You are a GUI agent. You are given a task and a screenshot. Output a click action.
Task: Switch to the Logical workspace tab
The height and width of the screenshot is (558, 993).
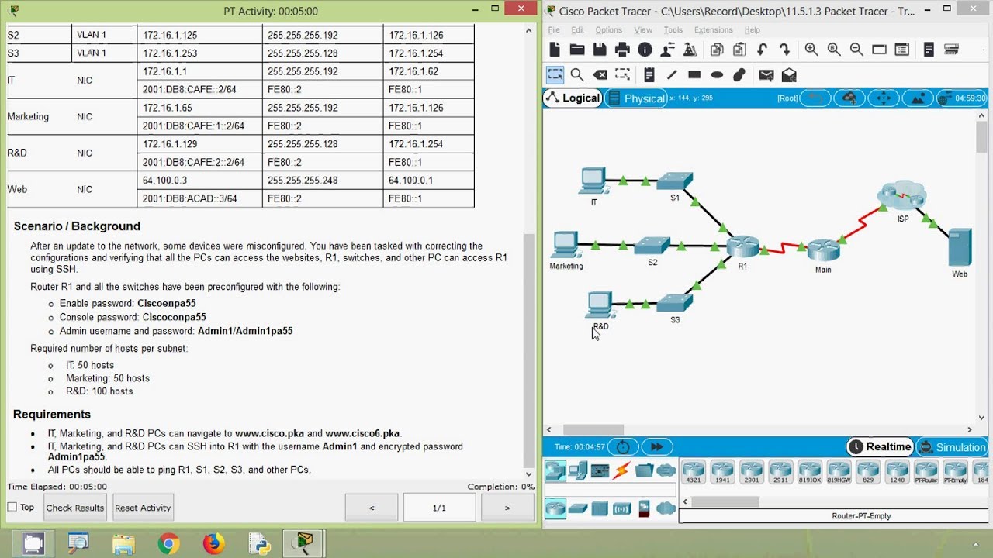pos(573,98)
